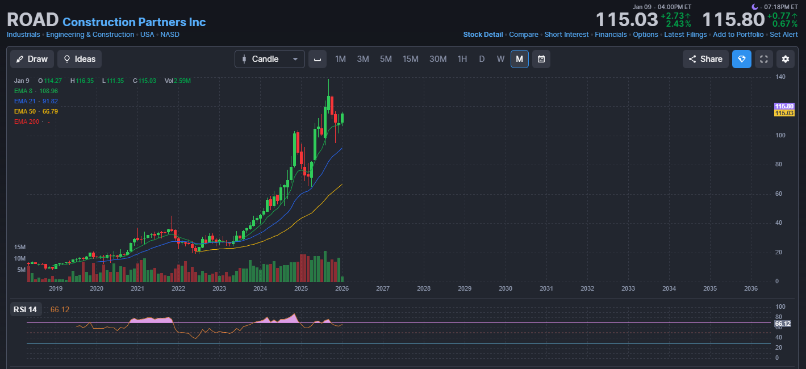This screenshot has height=369, width=806.
Task: Open the Stock Detail link
Action: pos(483,35)
